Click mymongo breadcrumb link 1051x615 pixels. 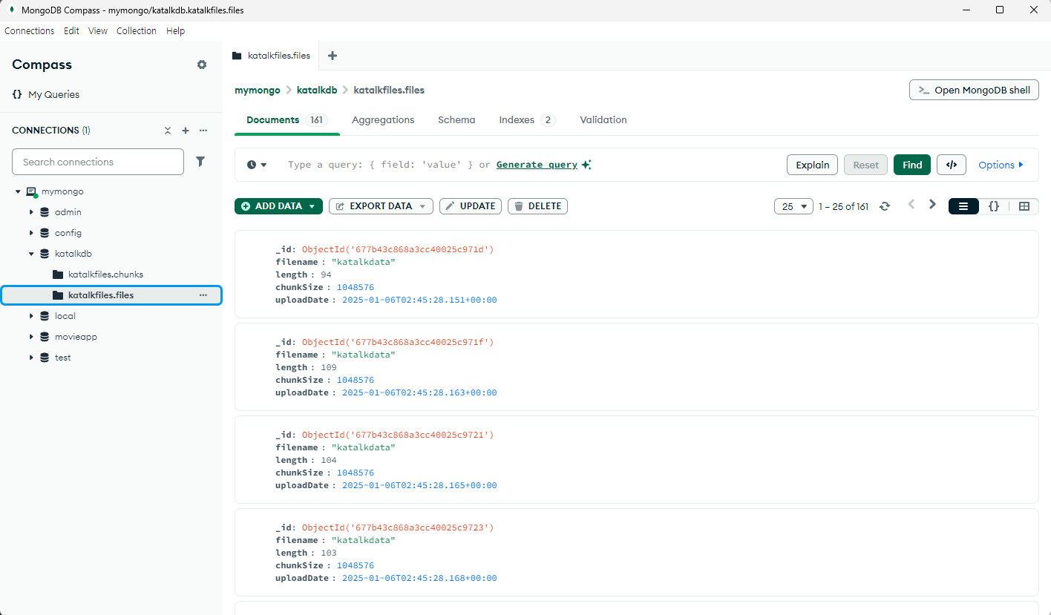pyautogui.click(x=258, y=90)
